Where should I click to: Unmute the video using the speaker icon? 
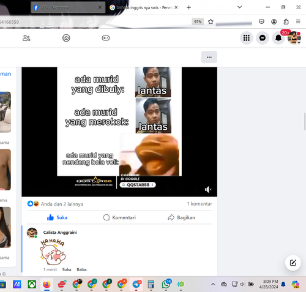208,190
